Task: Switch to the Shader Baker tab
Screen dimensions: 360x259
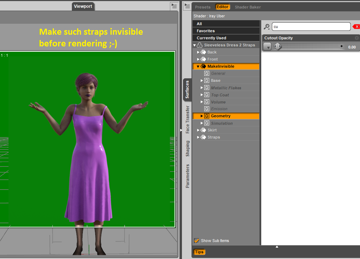Action: pyautogui.click(x=248, y=7)
